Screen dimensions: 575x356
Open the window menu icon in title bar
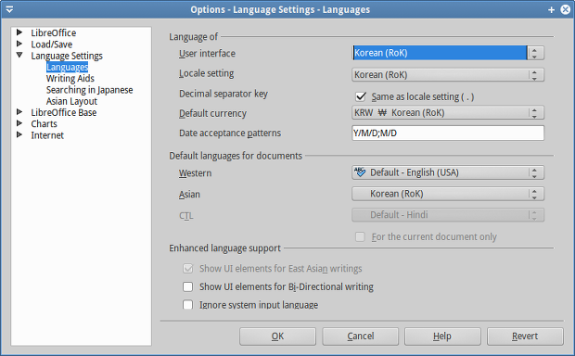pos(9,9)
